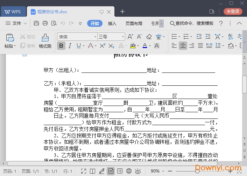Image resolution: width=247 pixels, height=176 pixels.
Task: Open the font size 三号 dropdown
Action: click(123, 37)
